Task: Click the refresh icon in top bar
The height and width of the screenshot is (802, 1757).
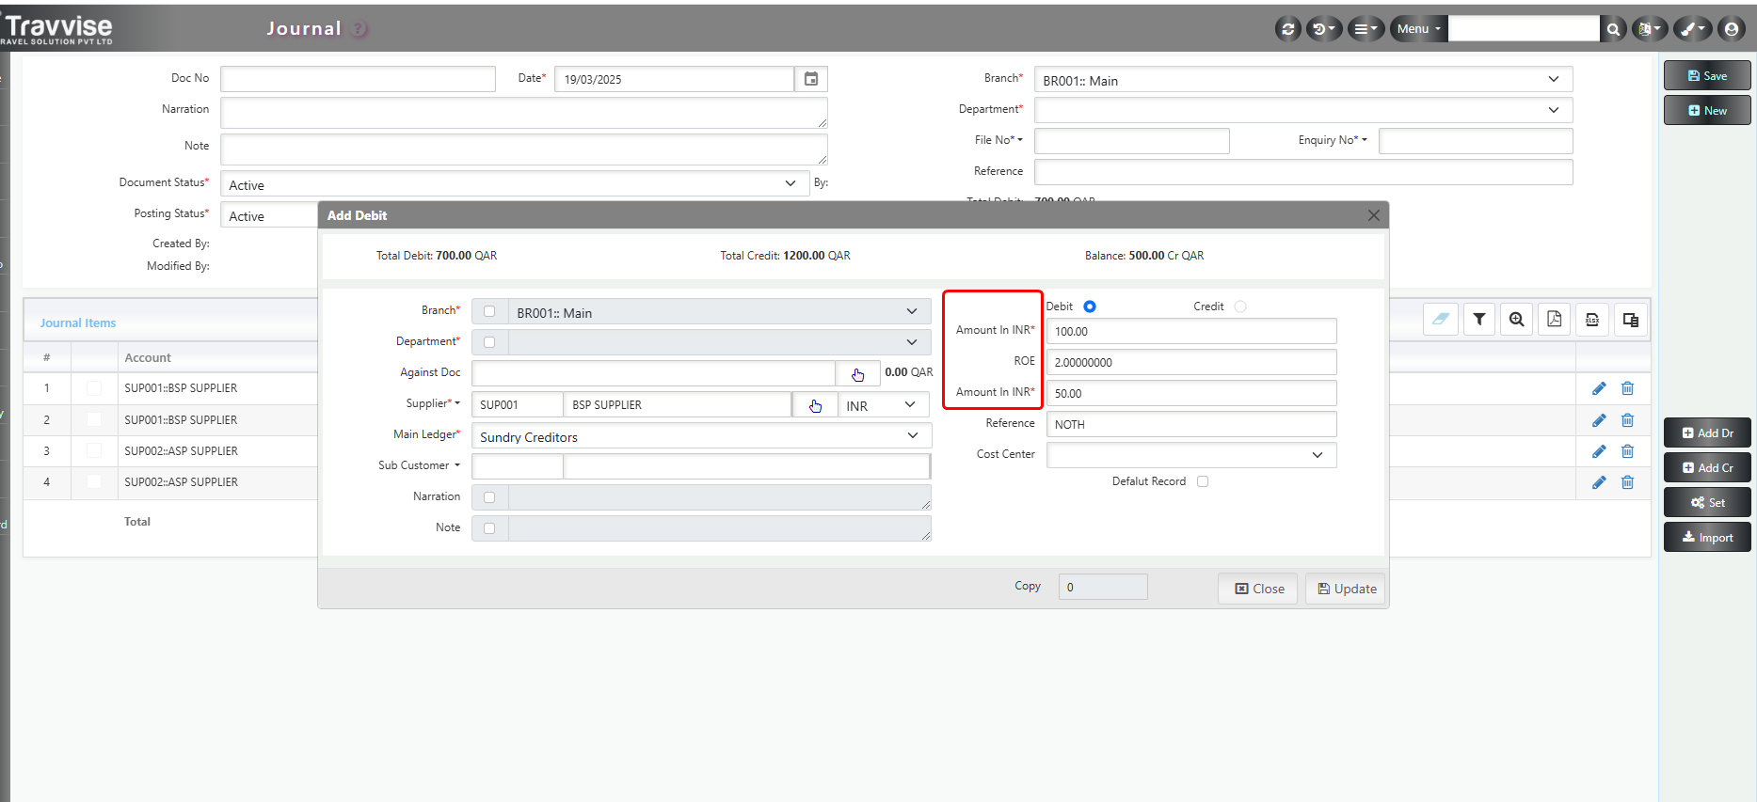Action: point(1287,29)
